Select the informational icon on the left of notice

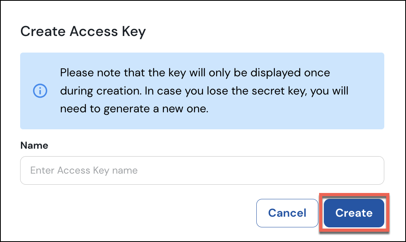(x=40, y=91)
